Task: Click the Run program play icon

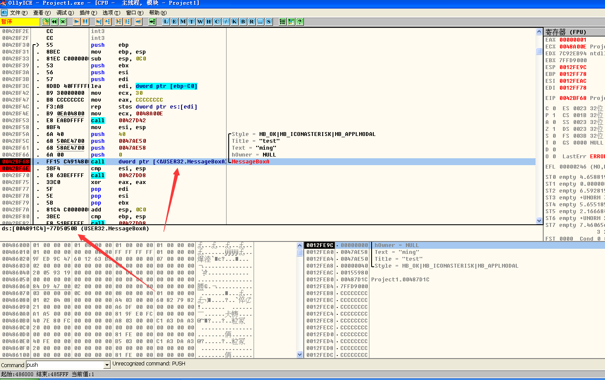Action: tap(76, 21)
